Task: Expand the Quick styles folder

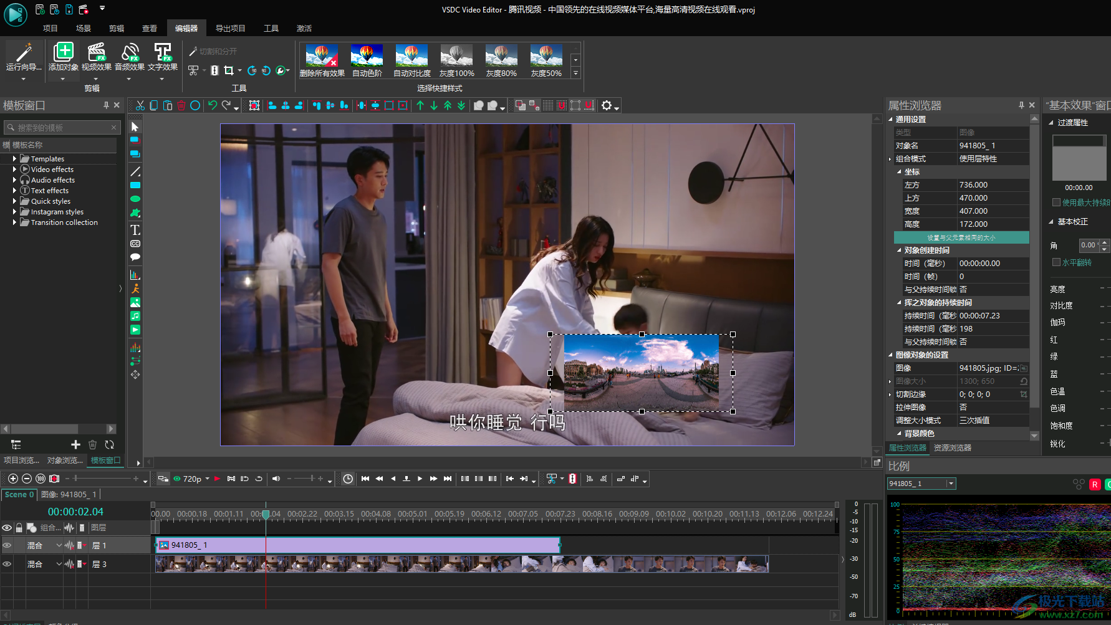Action: click(x=14, y=201)
